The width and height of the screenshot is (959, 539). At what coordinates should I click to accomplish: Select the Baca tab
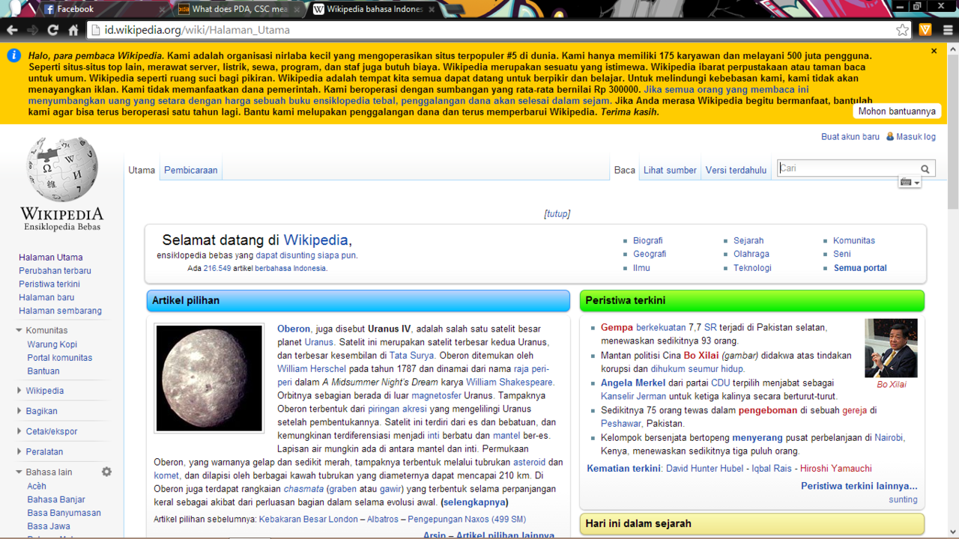click(625, 170)
